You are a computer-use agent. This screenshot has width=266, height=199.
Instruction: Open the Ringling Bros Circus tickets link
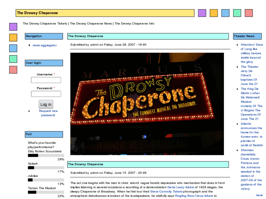tap(194, 196)
